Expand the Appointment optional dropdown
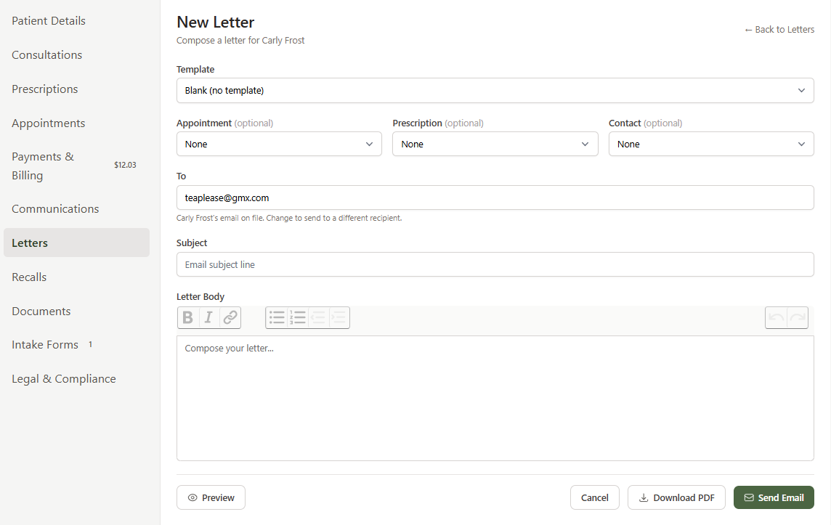 click(279, 144)
